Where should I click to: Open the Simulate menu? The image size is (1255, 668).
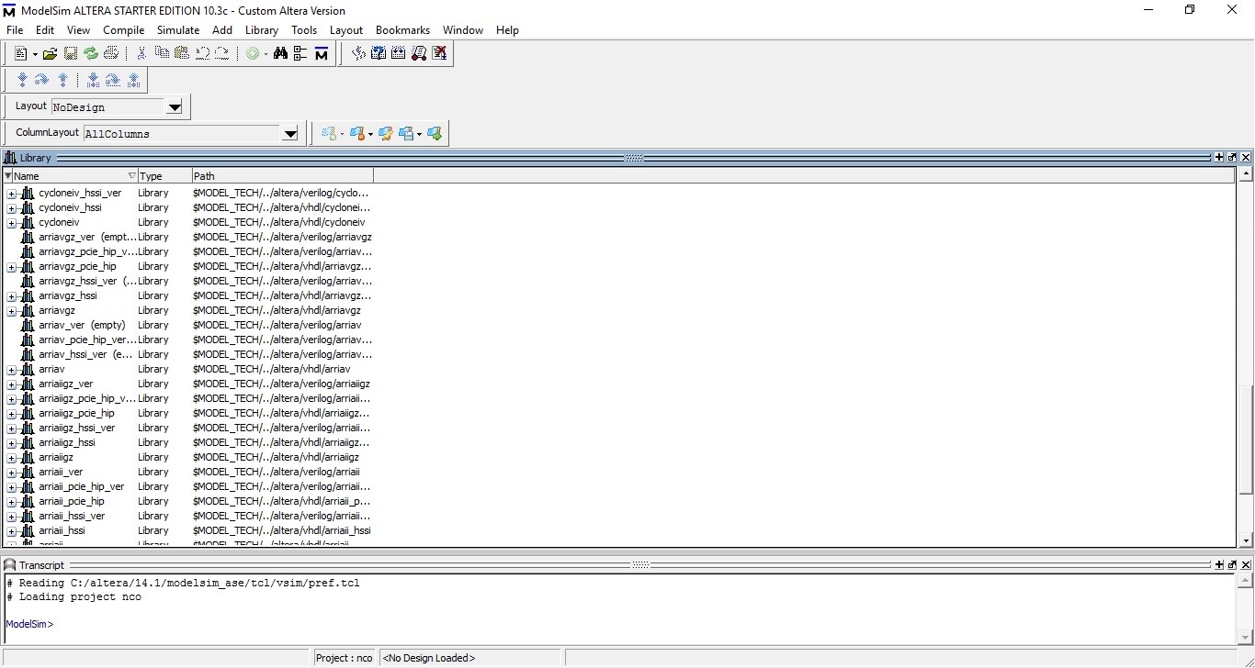(178, 30)
